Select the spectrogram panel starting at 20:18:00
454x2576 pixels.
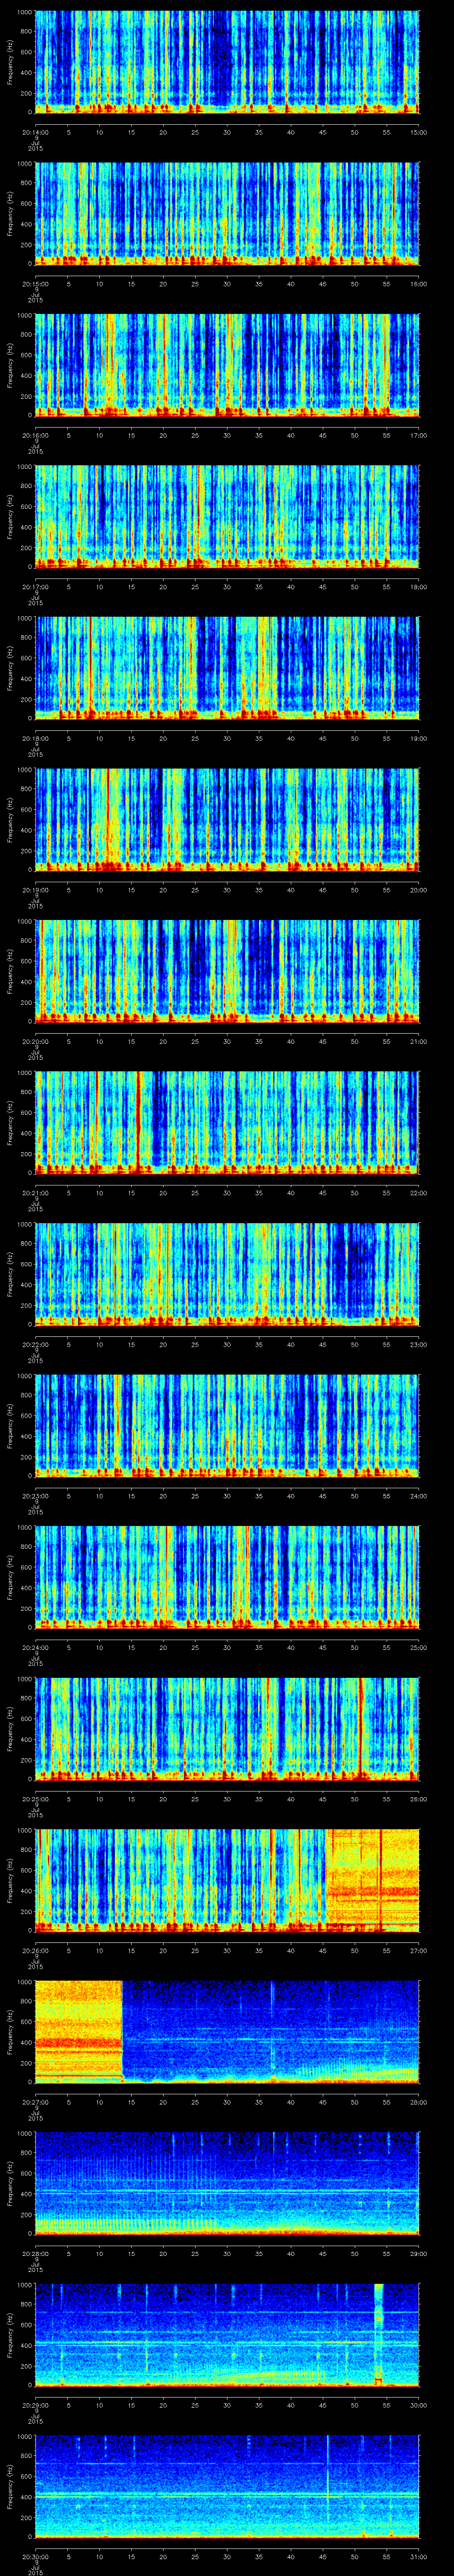pyautogui.click(x=227, y=668)
